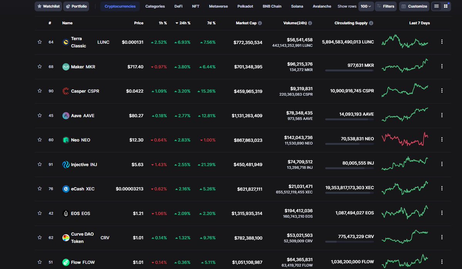Star Curve DAO Token
This screenshot has height=269, width=462.
coord(40,238)
